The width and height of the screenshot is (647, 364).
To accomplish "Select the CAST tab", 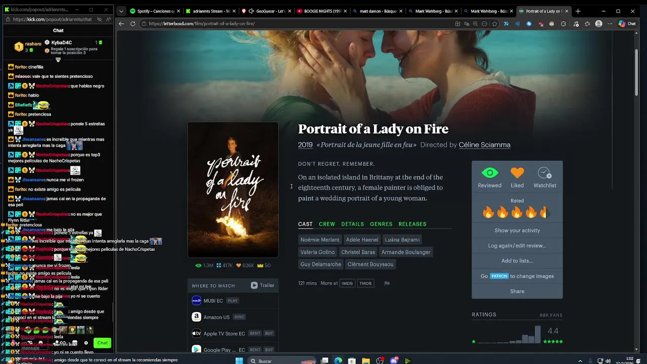I will tap(305, 224).
